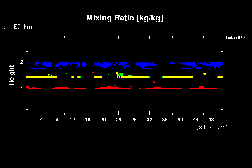The width and height of the screenshot is (252, 168).
Task: Click the "Height" y-axis label
Action: [12, 75]
